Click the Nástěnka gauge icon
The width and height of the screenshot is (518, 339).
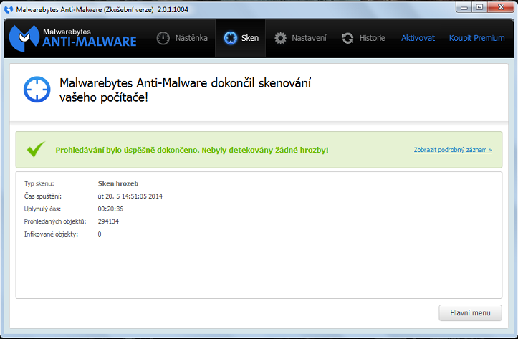point(163,38)
